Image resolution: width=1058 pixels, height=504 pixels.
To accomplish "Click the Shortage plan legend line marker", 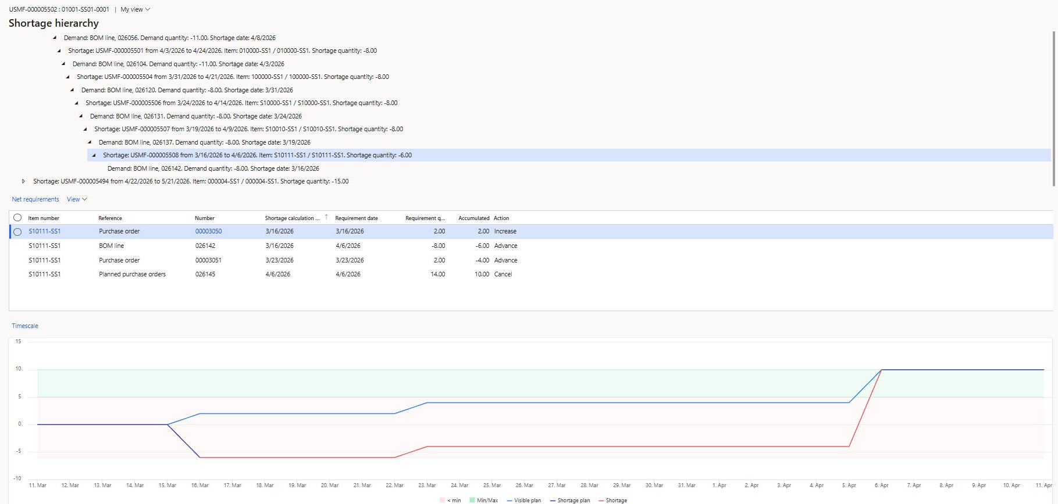I will pos(553,500).
